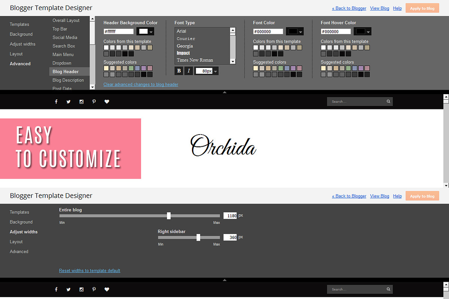Screen dimensions: 449x299
Task: Click Background in sidebar where Advanced is bold
Action: 21,34
